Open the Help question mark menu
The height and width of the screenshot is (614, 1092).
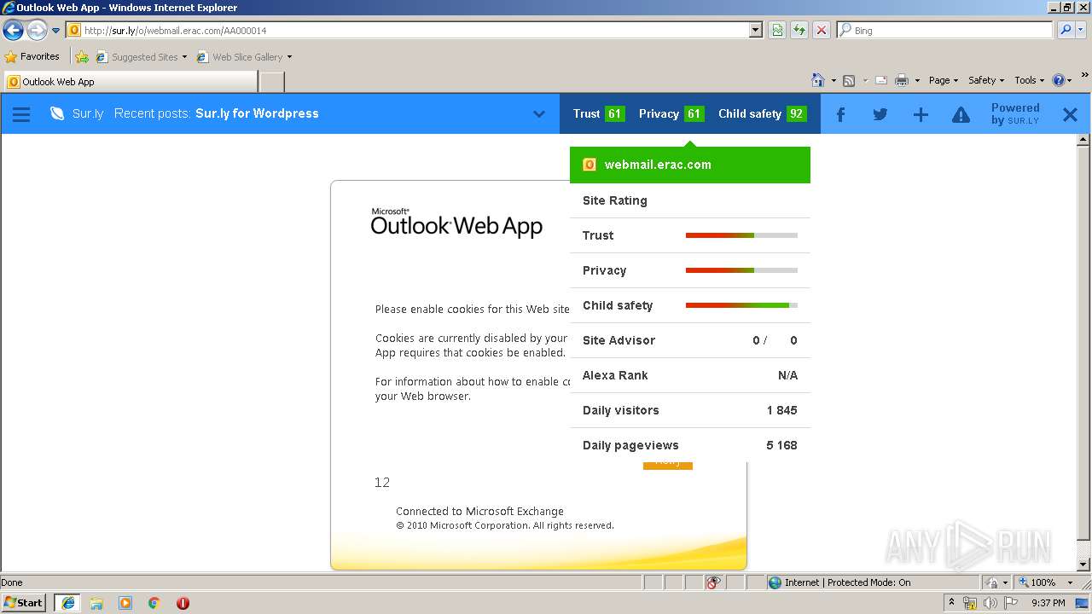[x=1062, y=80]
